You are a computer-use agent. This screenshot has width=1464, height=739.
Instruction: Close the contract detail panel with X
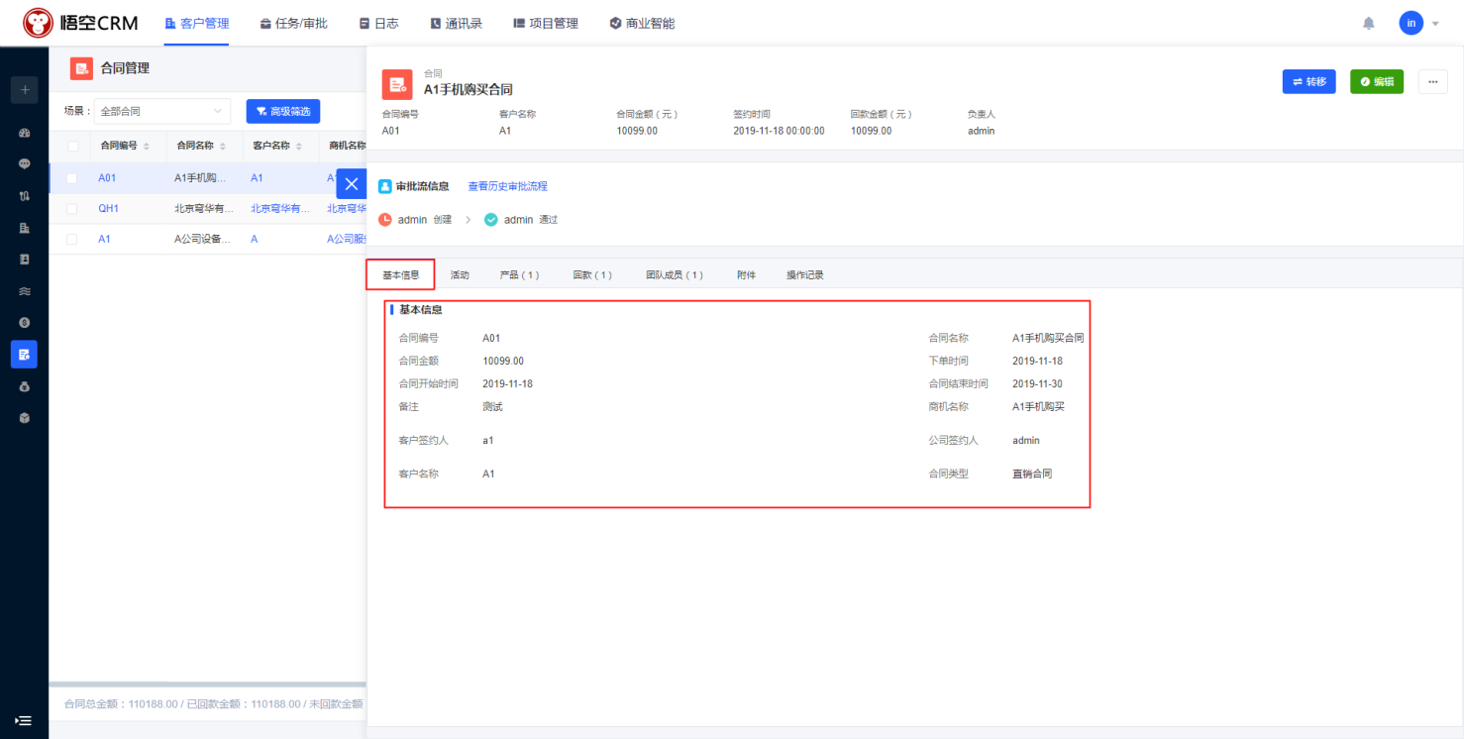[352, 184]
